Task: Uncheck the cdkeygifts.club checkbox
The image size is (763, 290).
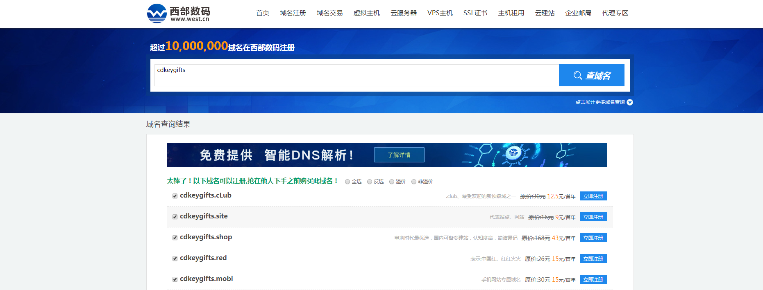Action: [x=175, y=196]
